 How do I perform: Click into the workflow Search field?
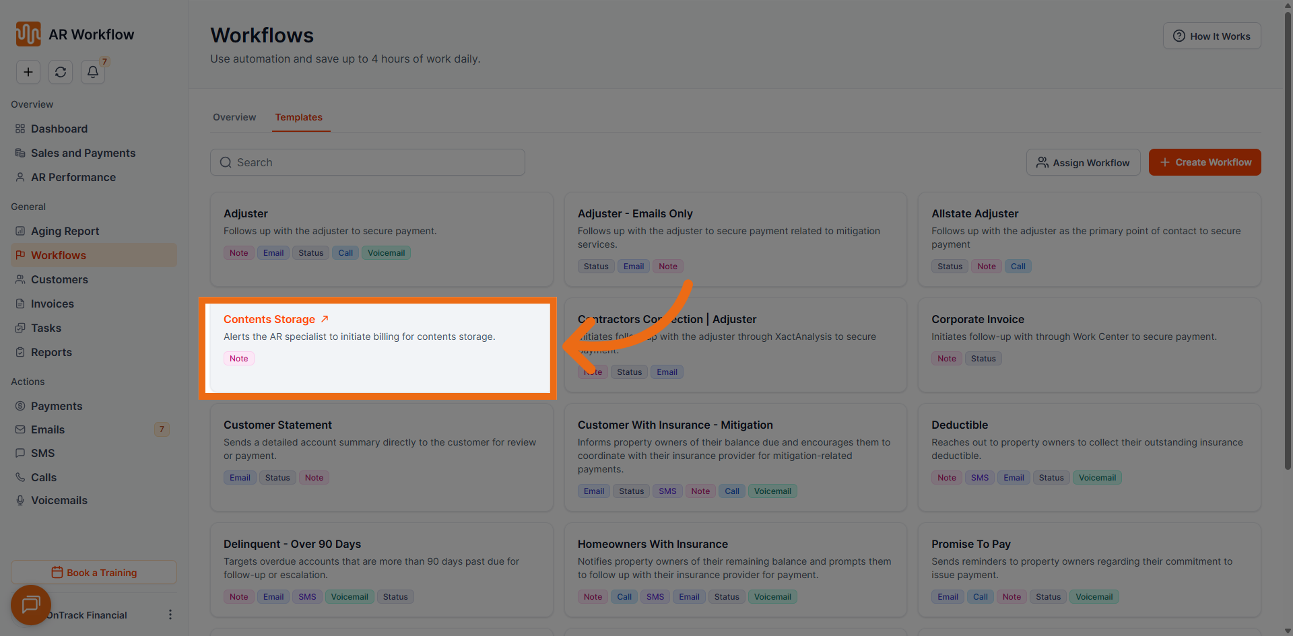368,162
